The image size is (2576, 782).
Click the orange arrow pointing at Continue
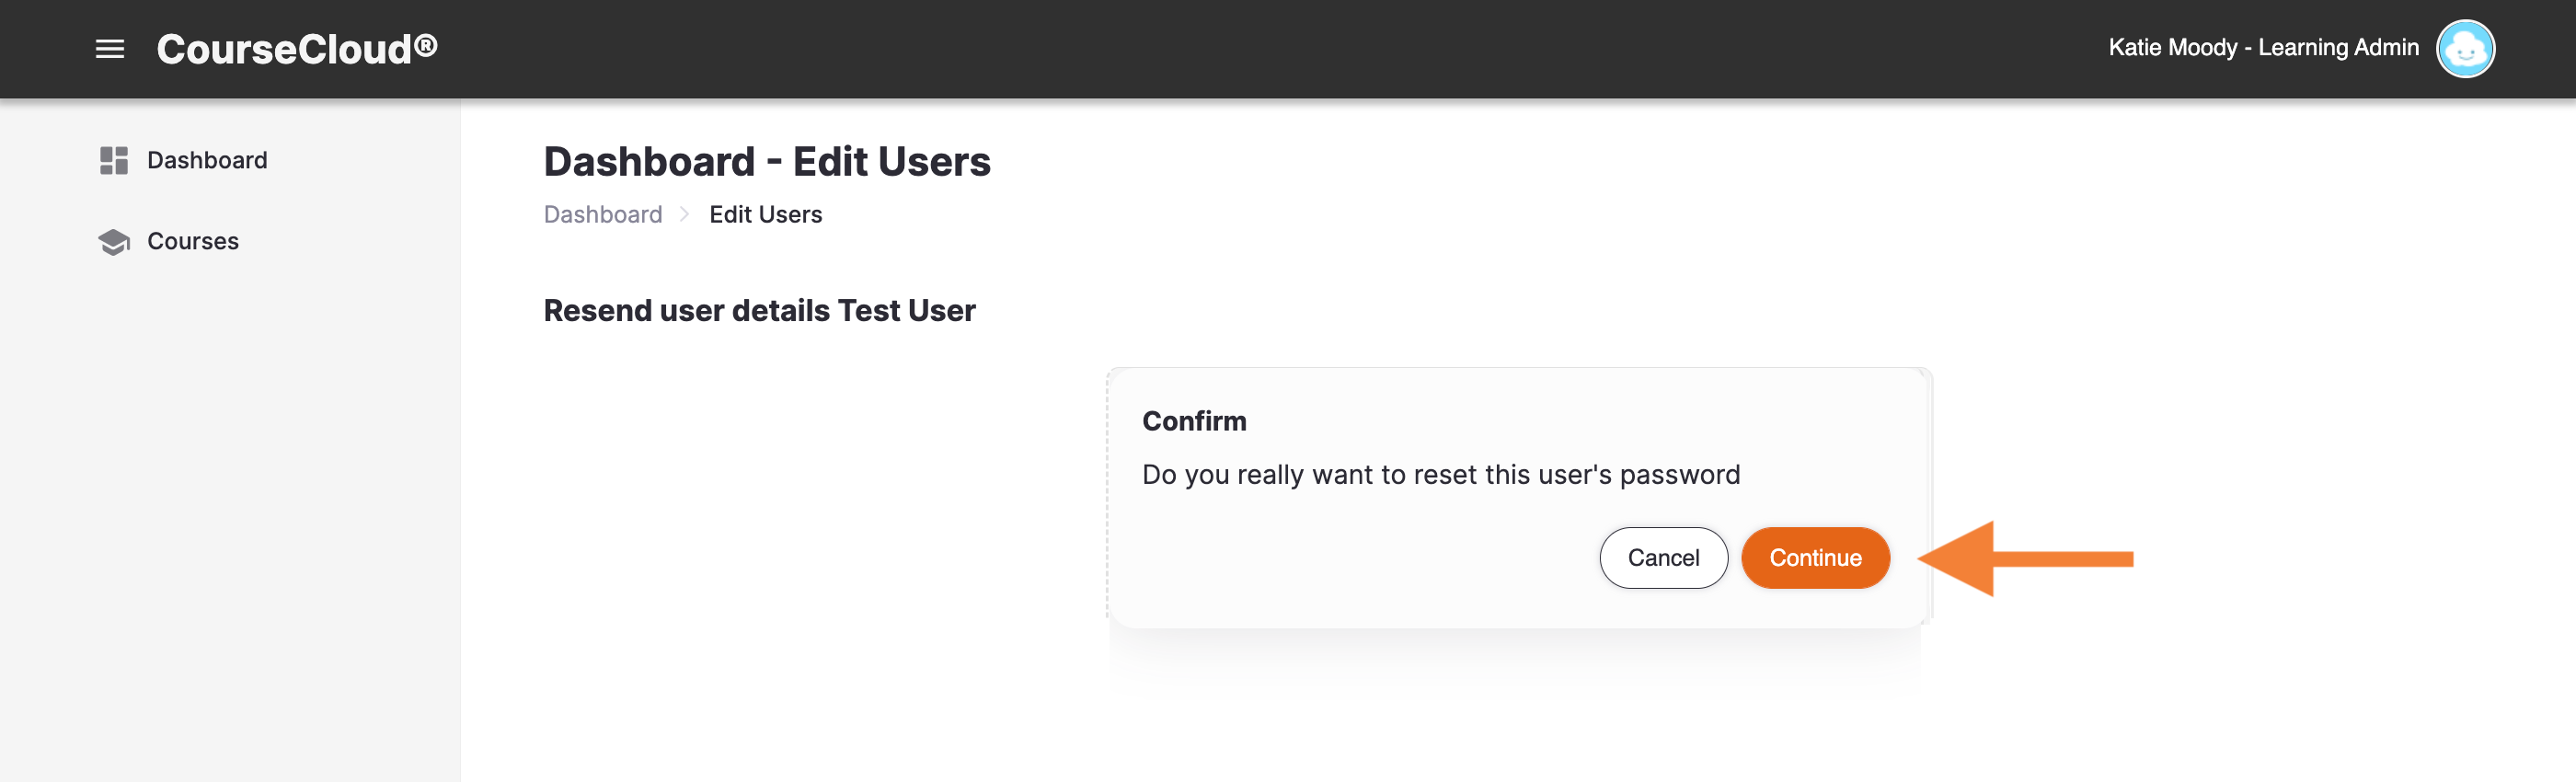(x=2025, y=559)
